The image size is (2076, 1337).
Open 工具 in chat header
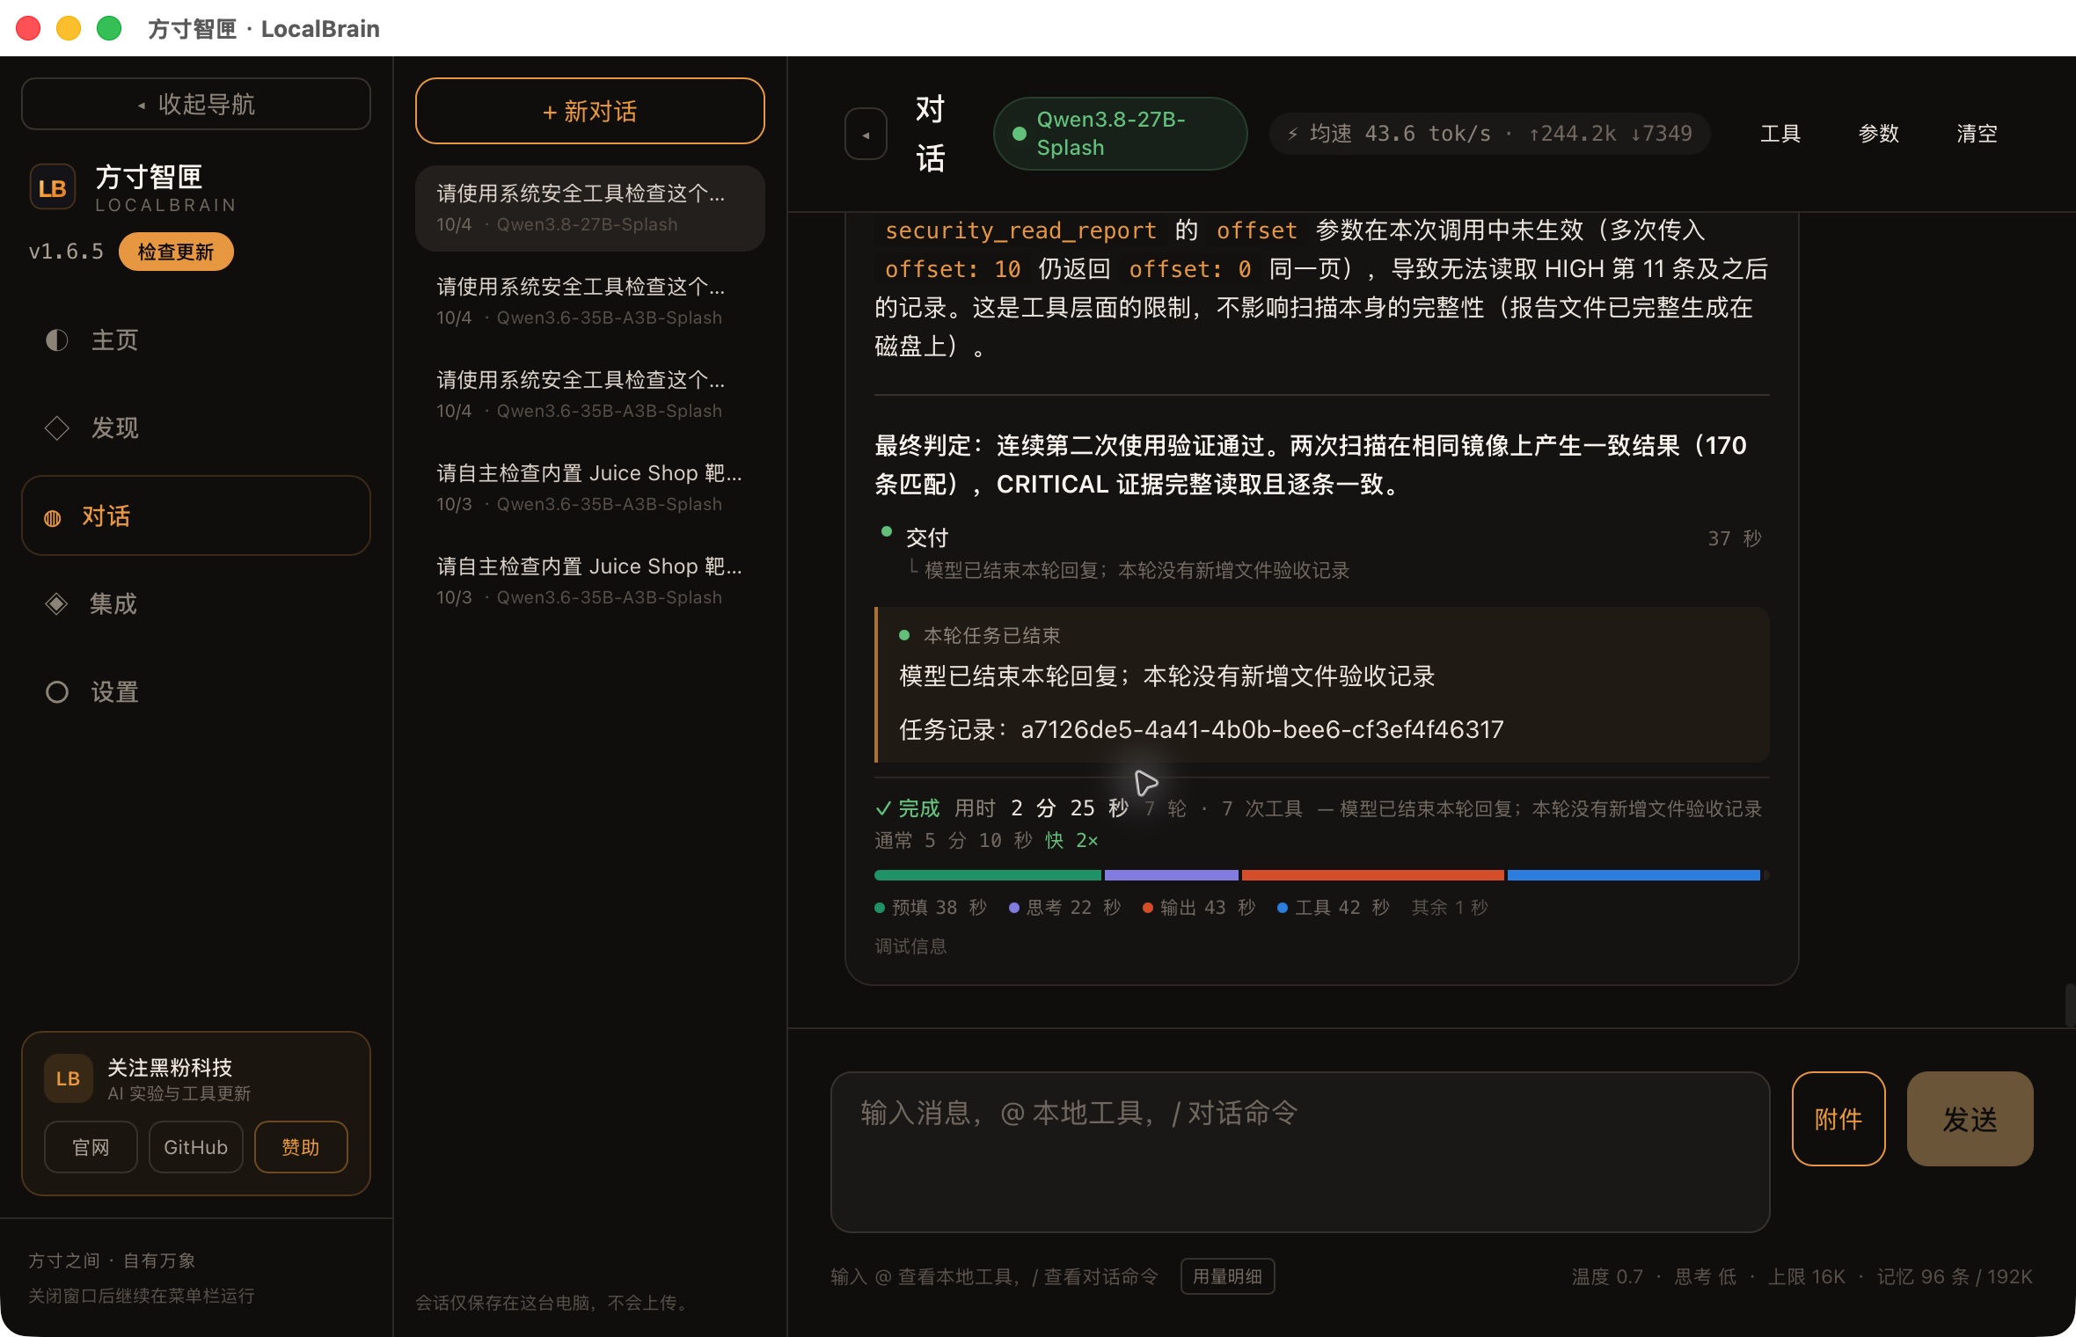1780,134
